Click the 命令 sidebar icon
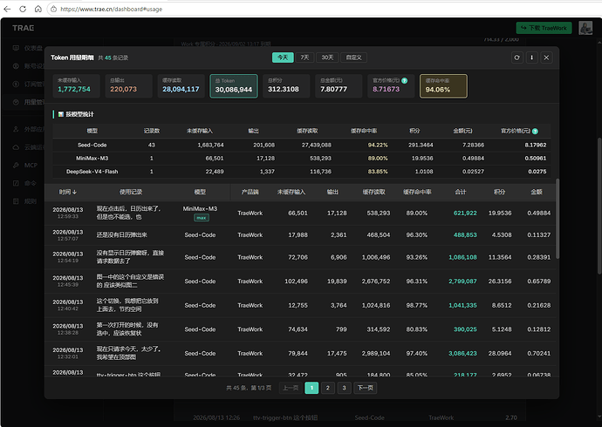602x427 pixels. point(16,183)
